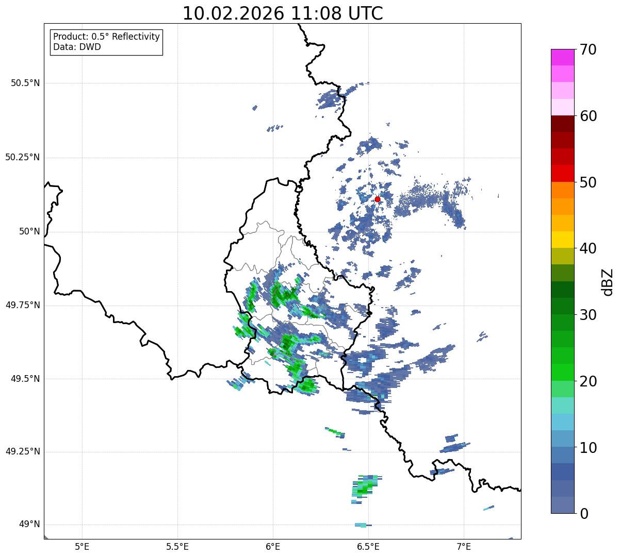Viewport: 620px width, 557px height.
Task: Pick the olive colorbar swatch below 40
Action: coord(563,256)
